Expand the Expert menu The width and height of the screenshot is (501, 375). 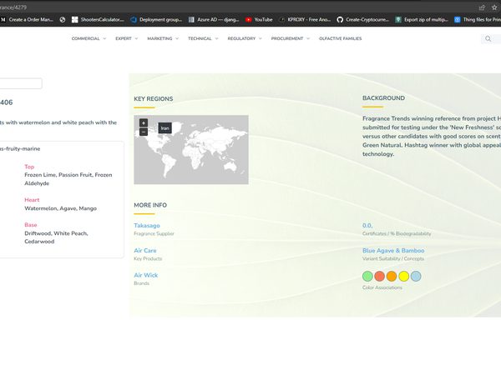[127, 38]
